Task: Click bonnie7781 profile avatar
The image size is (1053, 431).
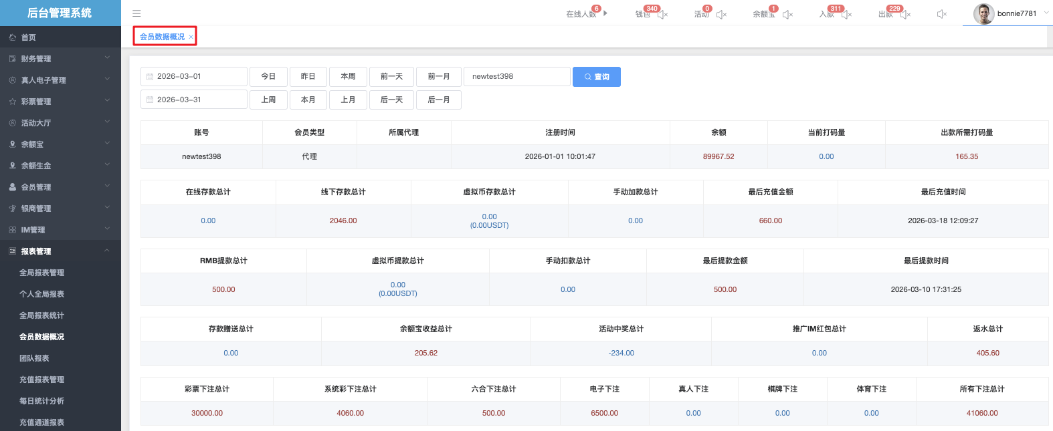Action: 983,13
